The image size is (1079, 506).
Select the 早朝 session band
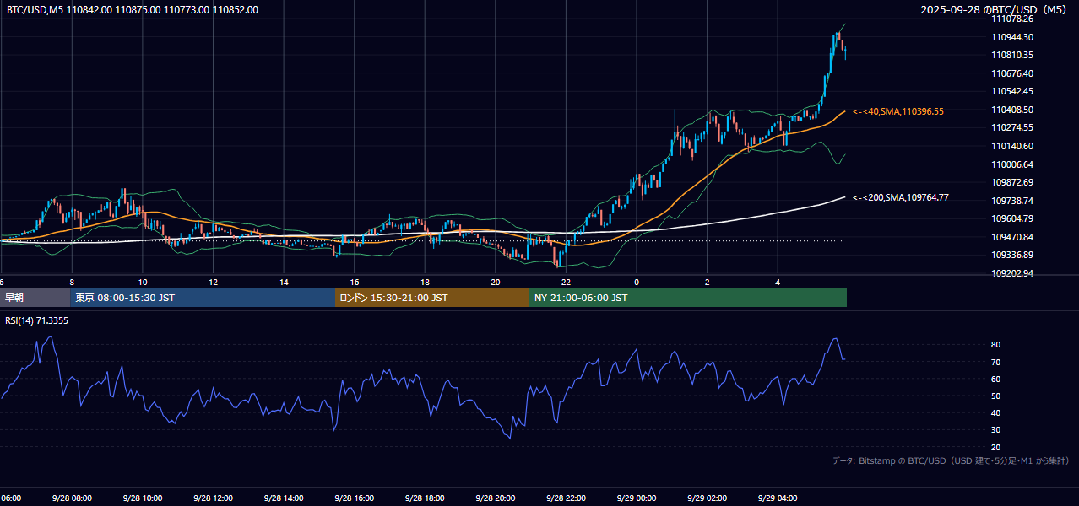[x=35, y=298]
